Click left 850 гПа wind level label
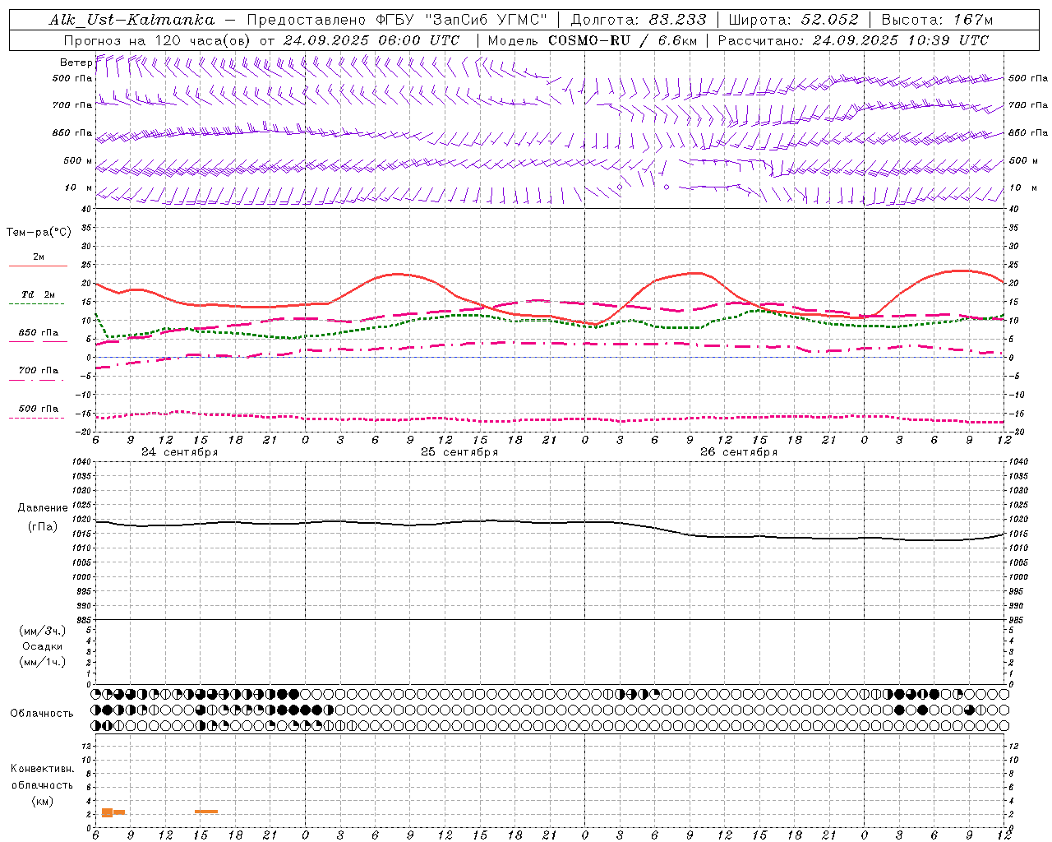Screen dimensions: 1052x842 click(x=72, y=132)
